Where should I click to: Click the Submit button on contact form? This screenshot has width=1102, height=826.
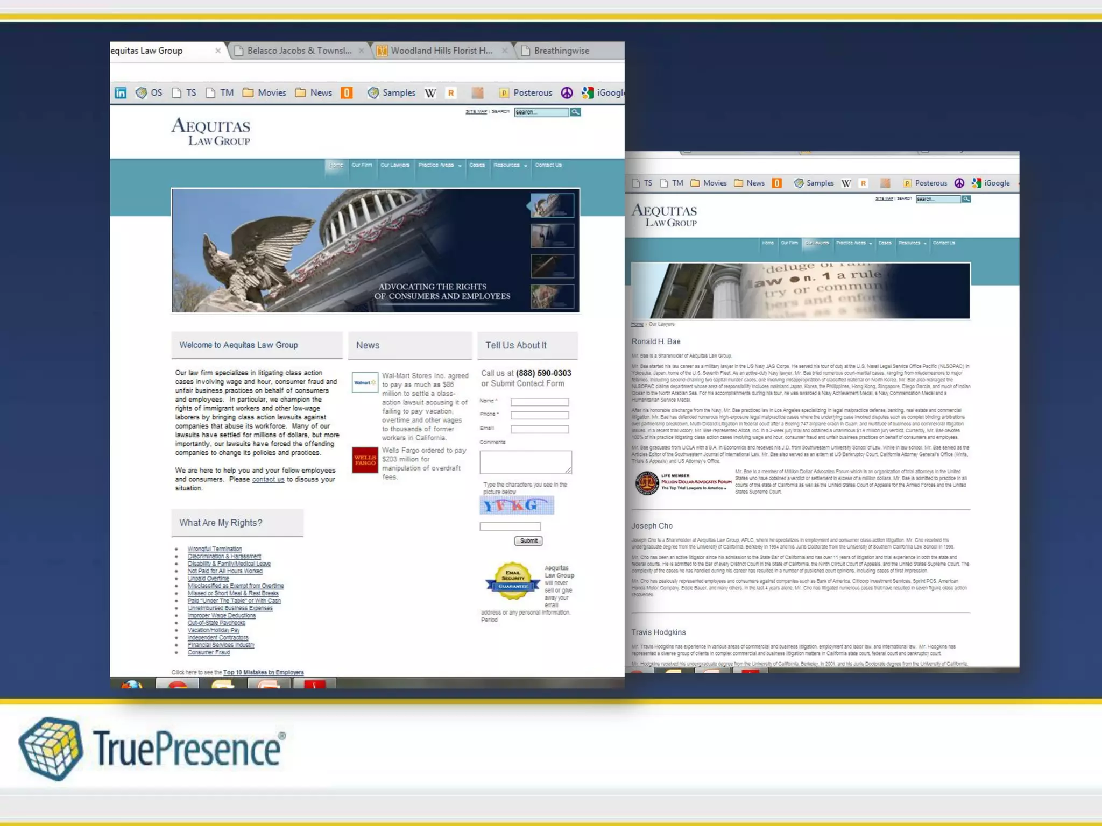click(528, 540)
